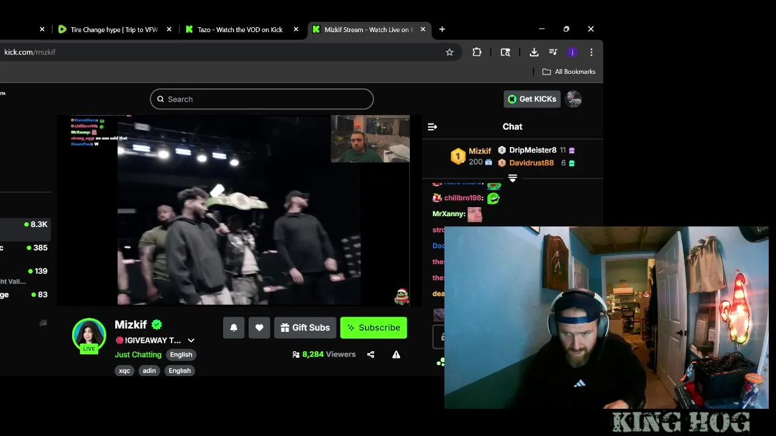Select the English tag beside adin
This screenshot has height=436, width=776.
pos(179,371)
